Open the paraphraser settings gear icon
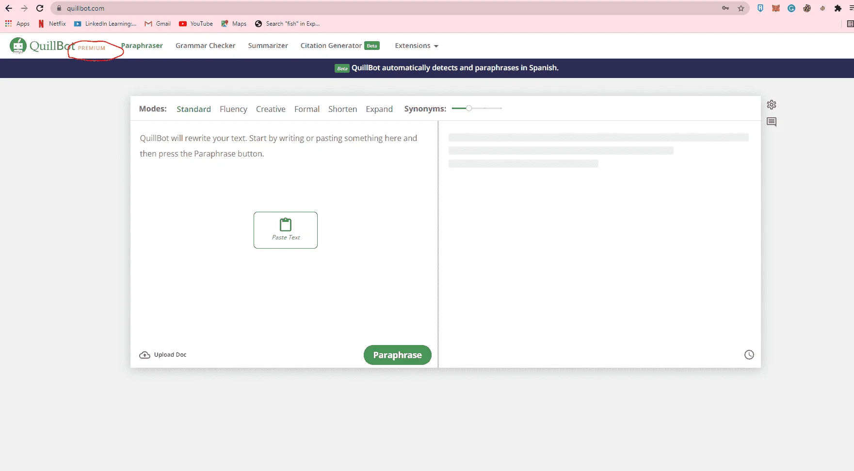 [772, 105]
